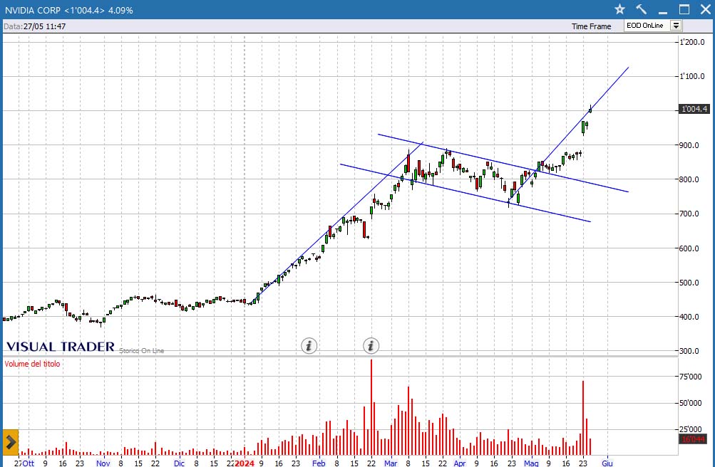
Task: Click the Volume del titolo label
Action: tap(32, 364)
